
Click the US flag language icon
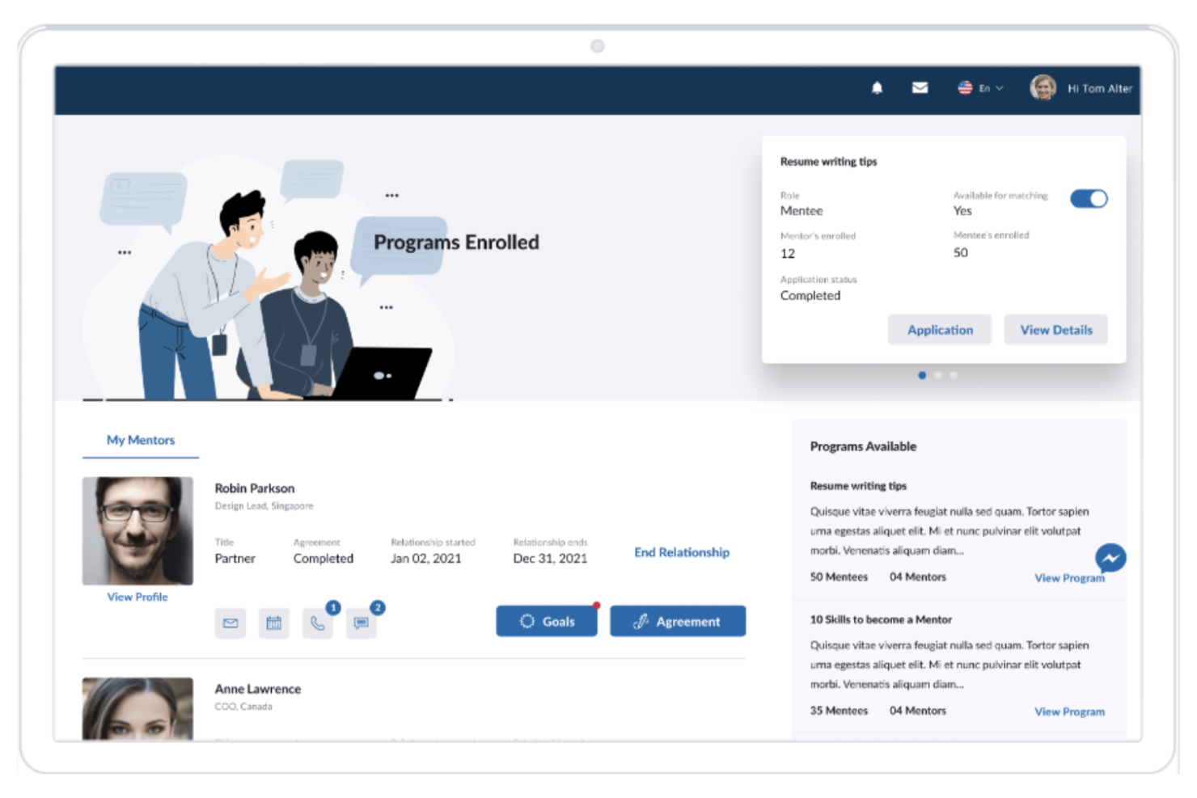(x=964, y=87)
